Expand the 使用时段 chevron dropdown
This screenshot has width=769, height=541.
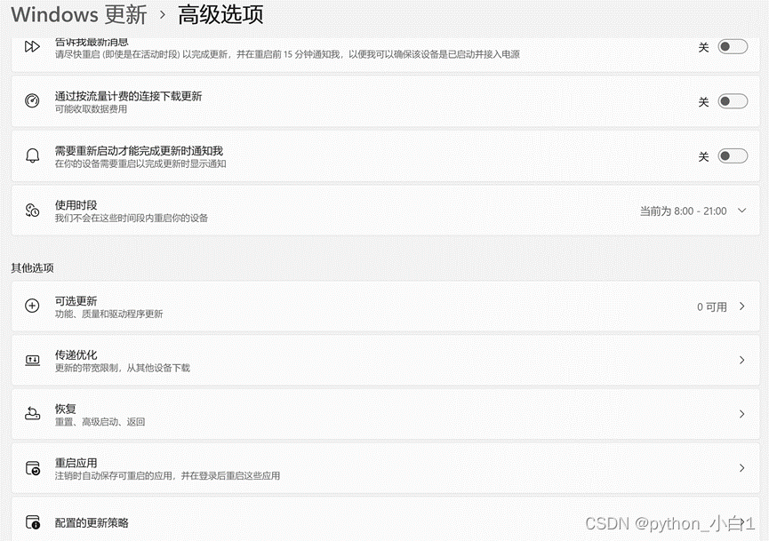coord(742,211)
